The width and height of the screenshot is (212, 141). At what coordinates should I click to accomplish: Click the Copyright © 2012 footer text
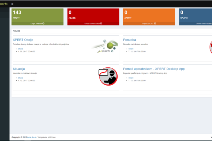click(19, 137)
